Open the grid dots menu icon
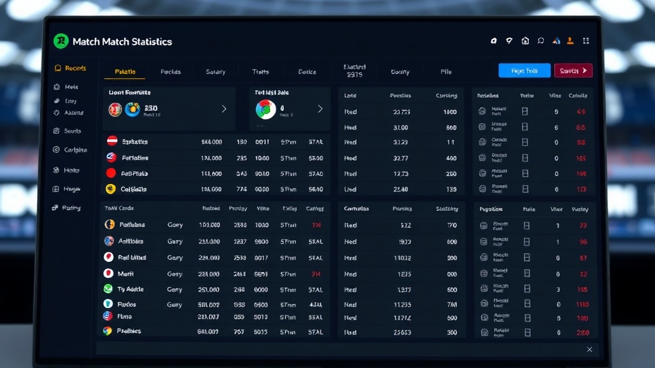Screen dimensions: 655x368 (x=586, y=41)
